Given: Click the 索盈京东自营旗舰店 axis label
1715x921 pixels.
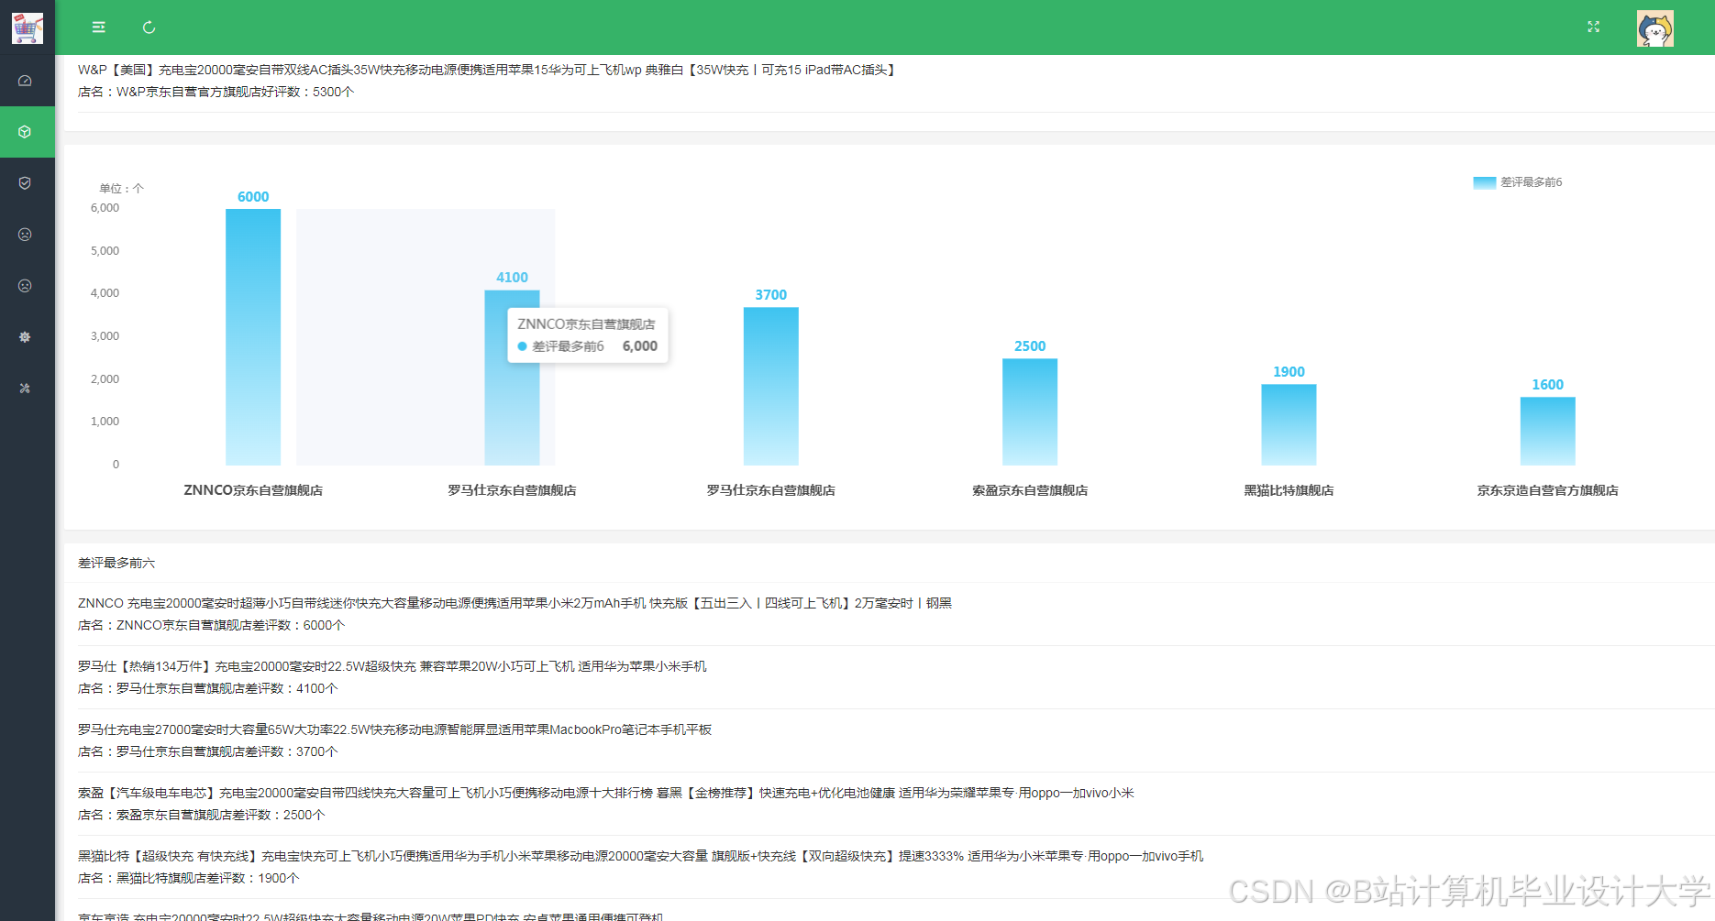Looking at the screenshot, I should (1030, 490).
